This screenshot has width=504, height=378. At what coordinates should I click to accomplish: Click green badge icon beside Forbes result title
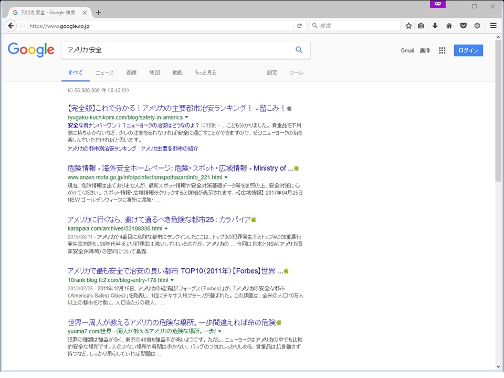286,271
